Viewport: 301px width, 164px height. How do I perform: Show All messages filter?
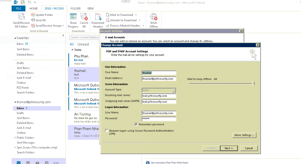[x=72, y=44]
